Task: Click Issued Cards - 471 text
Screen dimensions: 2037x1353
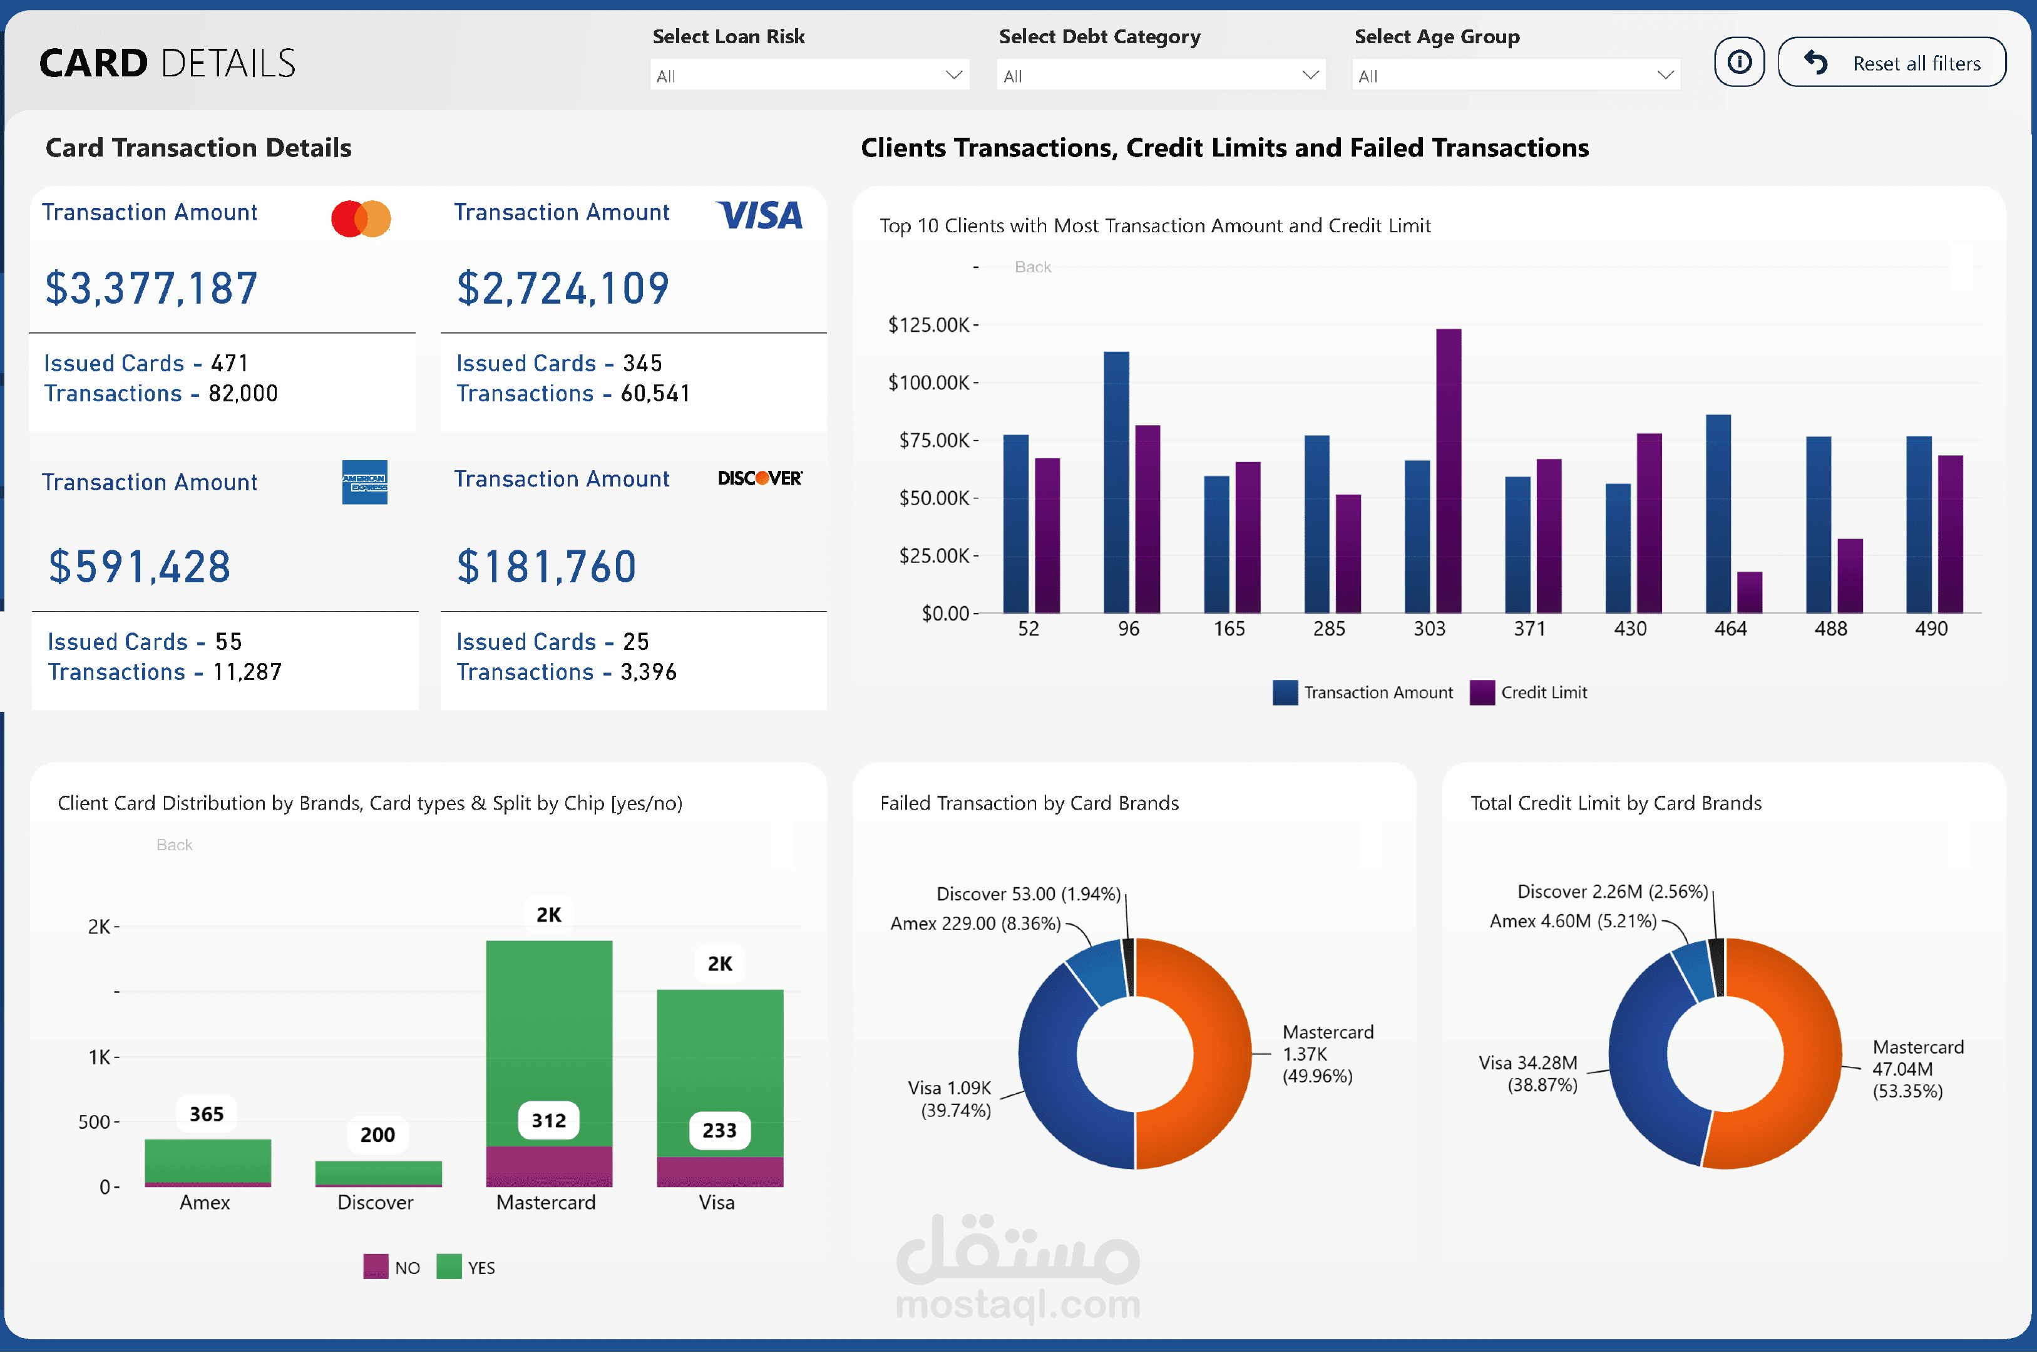Action: [146, 363]
